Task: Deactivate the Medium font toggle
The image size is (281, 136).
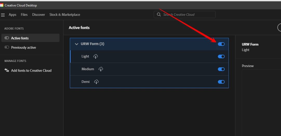Action: pos(221,69)
